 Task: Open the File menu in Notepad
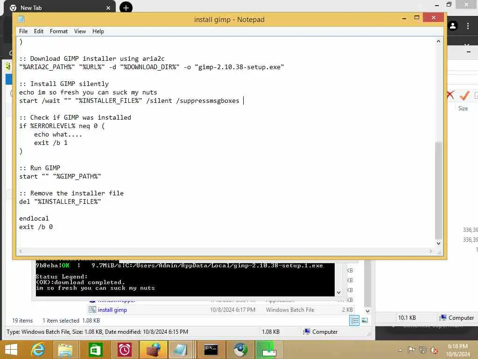tap(23, 31)
